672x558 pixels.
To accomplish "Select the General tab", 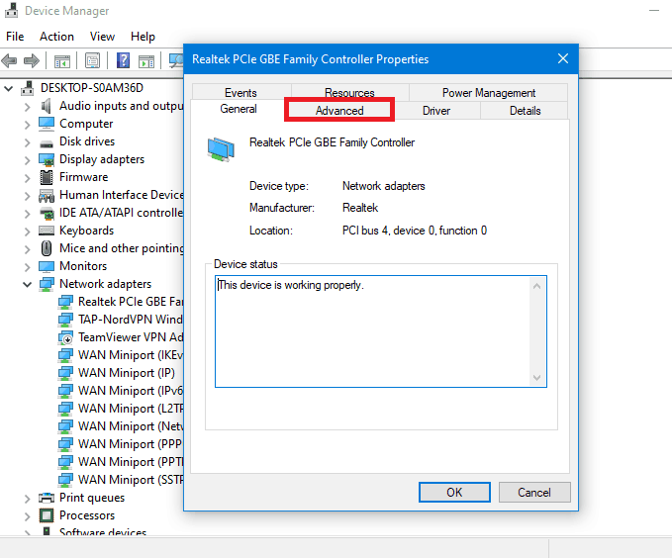I will (x=239, y=109).
